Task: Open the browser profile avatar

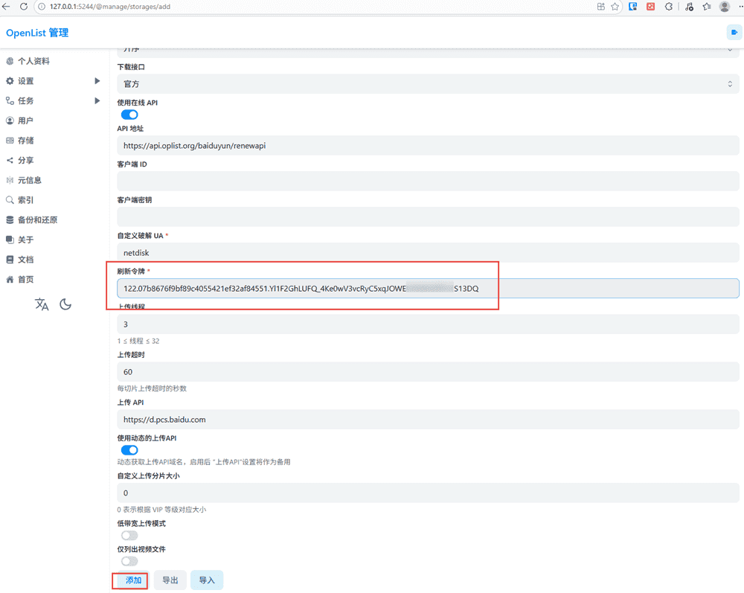Action: click(724, 7)
